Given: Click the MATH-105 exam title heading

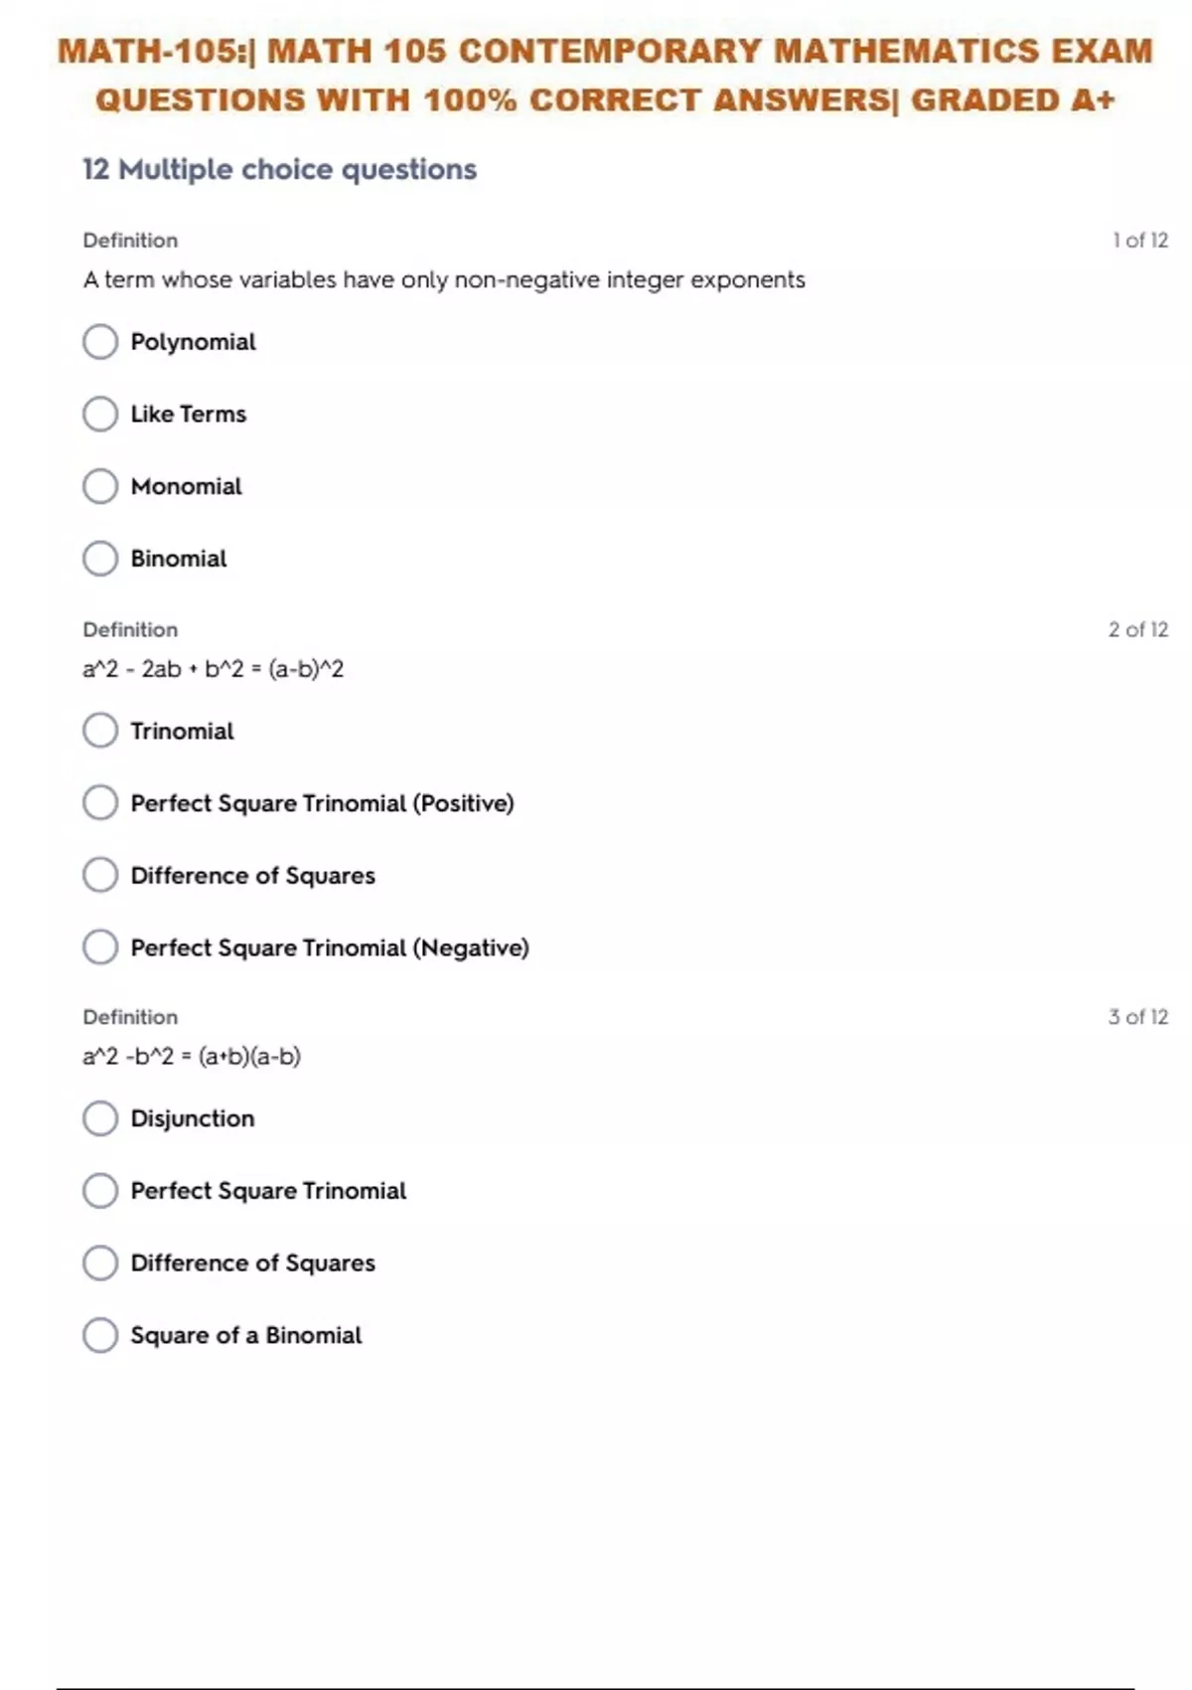Looking at the screenshot, I should [605, 76].
